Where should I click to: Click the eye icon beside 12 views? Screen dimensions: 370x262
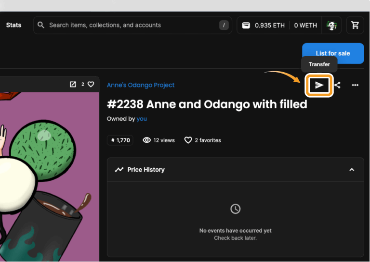pos(146,140)
